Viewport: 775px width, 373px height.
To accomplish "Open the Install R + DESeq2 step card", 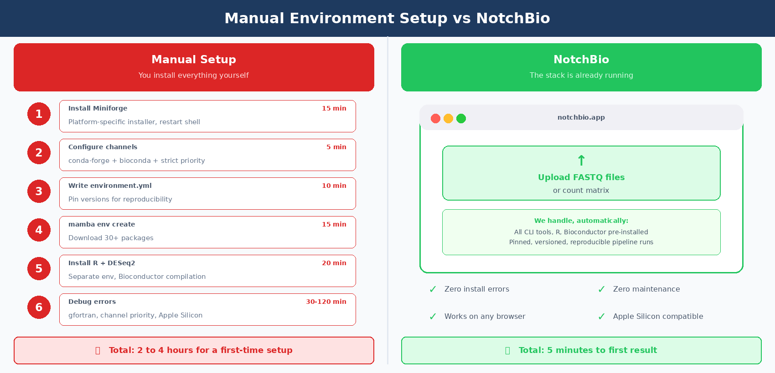I will coord(207,271).
